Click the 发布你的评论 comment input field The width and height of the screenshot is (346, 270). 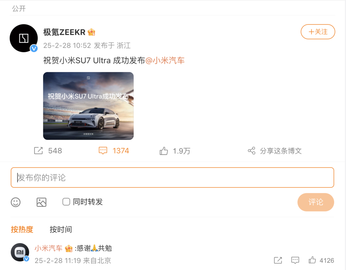(x=172, y=178)
